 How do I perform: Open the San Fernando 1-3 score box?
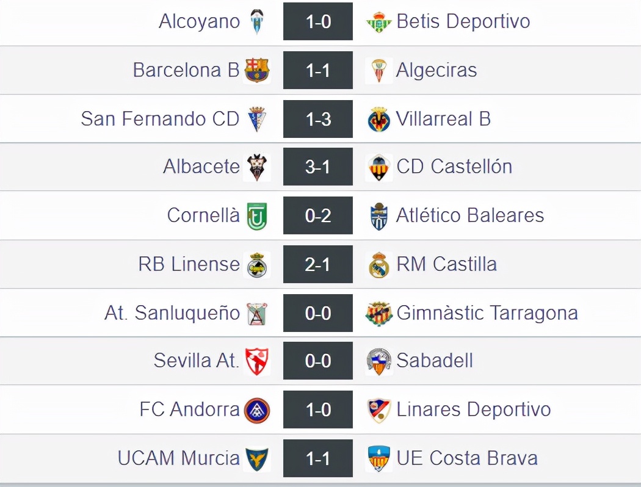click(x=318, y=119)
